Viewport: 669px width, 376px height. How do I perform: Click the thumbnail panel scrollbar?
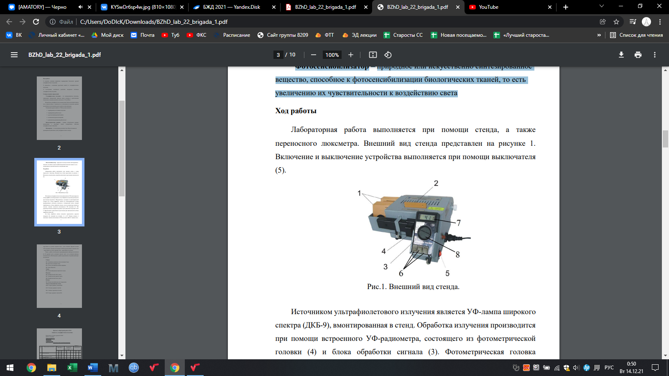(x=122, y=148)
